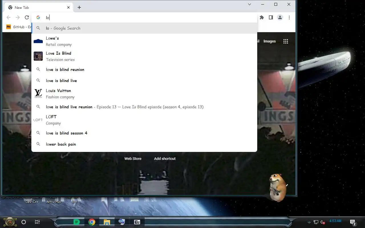365x228 pixels.
Task: Click Images link on Google page
Action: pyautogui.click(x=269, y=41)
